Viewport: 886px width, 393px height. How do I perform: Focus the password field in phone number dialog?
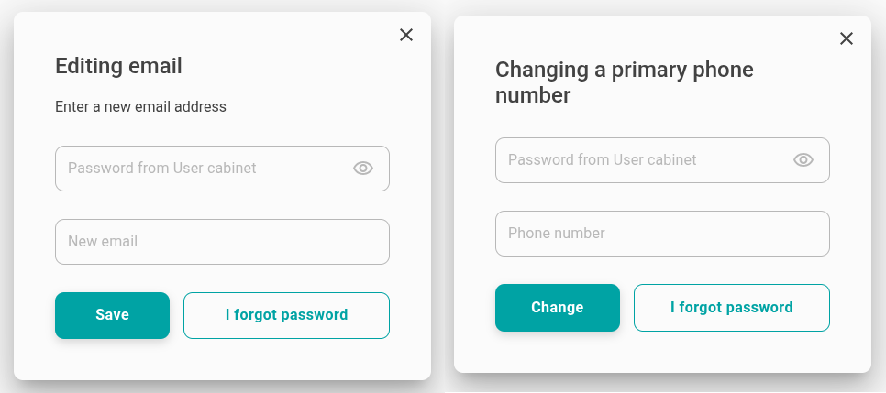642,160
